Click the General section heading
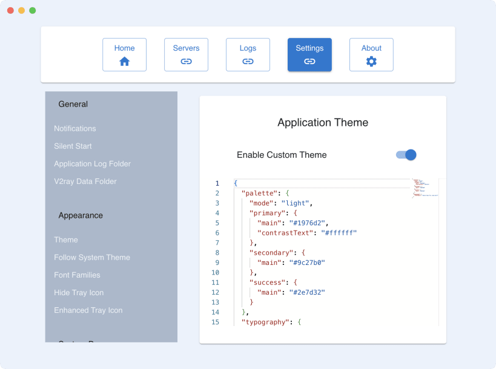Viewport: 496px width, 369px height. [x=73, y=104]
